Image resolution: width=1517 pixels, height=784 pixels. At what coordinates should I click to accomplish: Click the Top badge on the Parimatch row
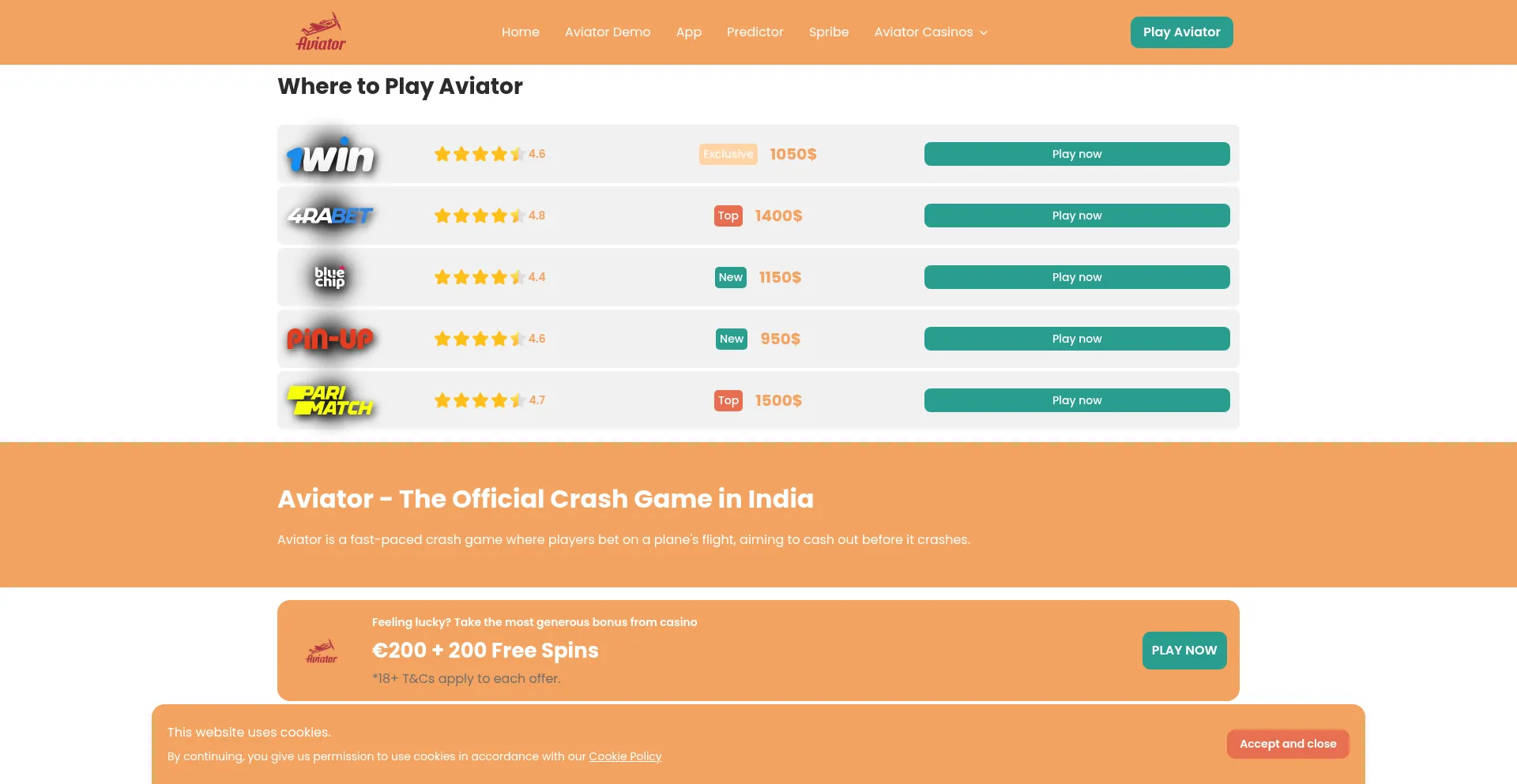pos(728,400)
